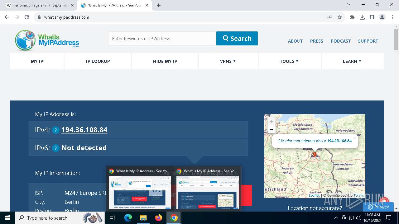Open Microsoft Edge from the taskbar
399x224 pixels.
pos(128,218)
